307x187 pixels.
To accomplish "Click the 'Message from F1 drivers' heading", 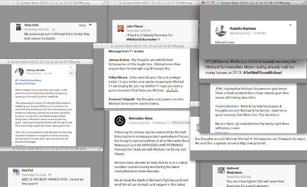I will click(126, 51).
